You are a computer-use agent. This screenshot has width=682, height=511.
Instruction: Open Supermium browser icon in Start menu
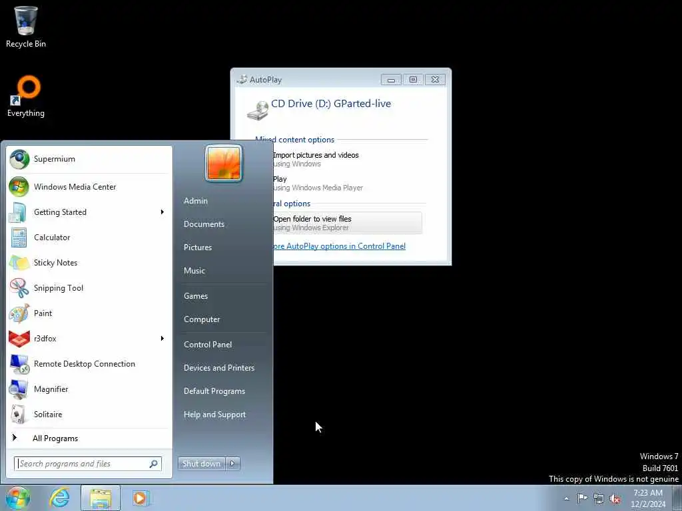point(19,160)
